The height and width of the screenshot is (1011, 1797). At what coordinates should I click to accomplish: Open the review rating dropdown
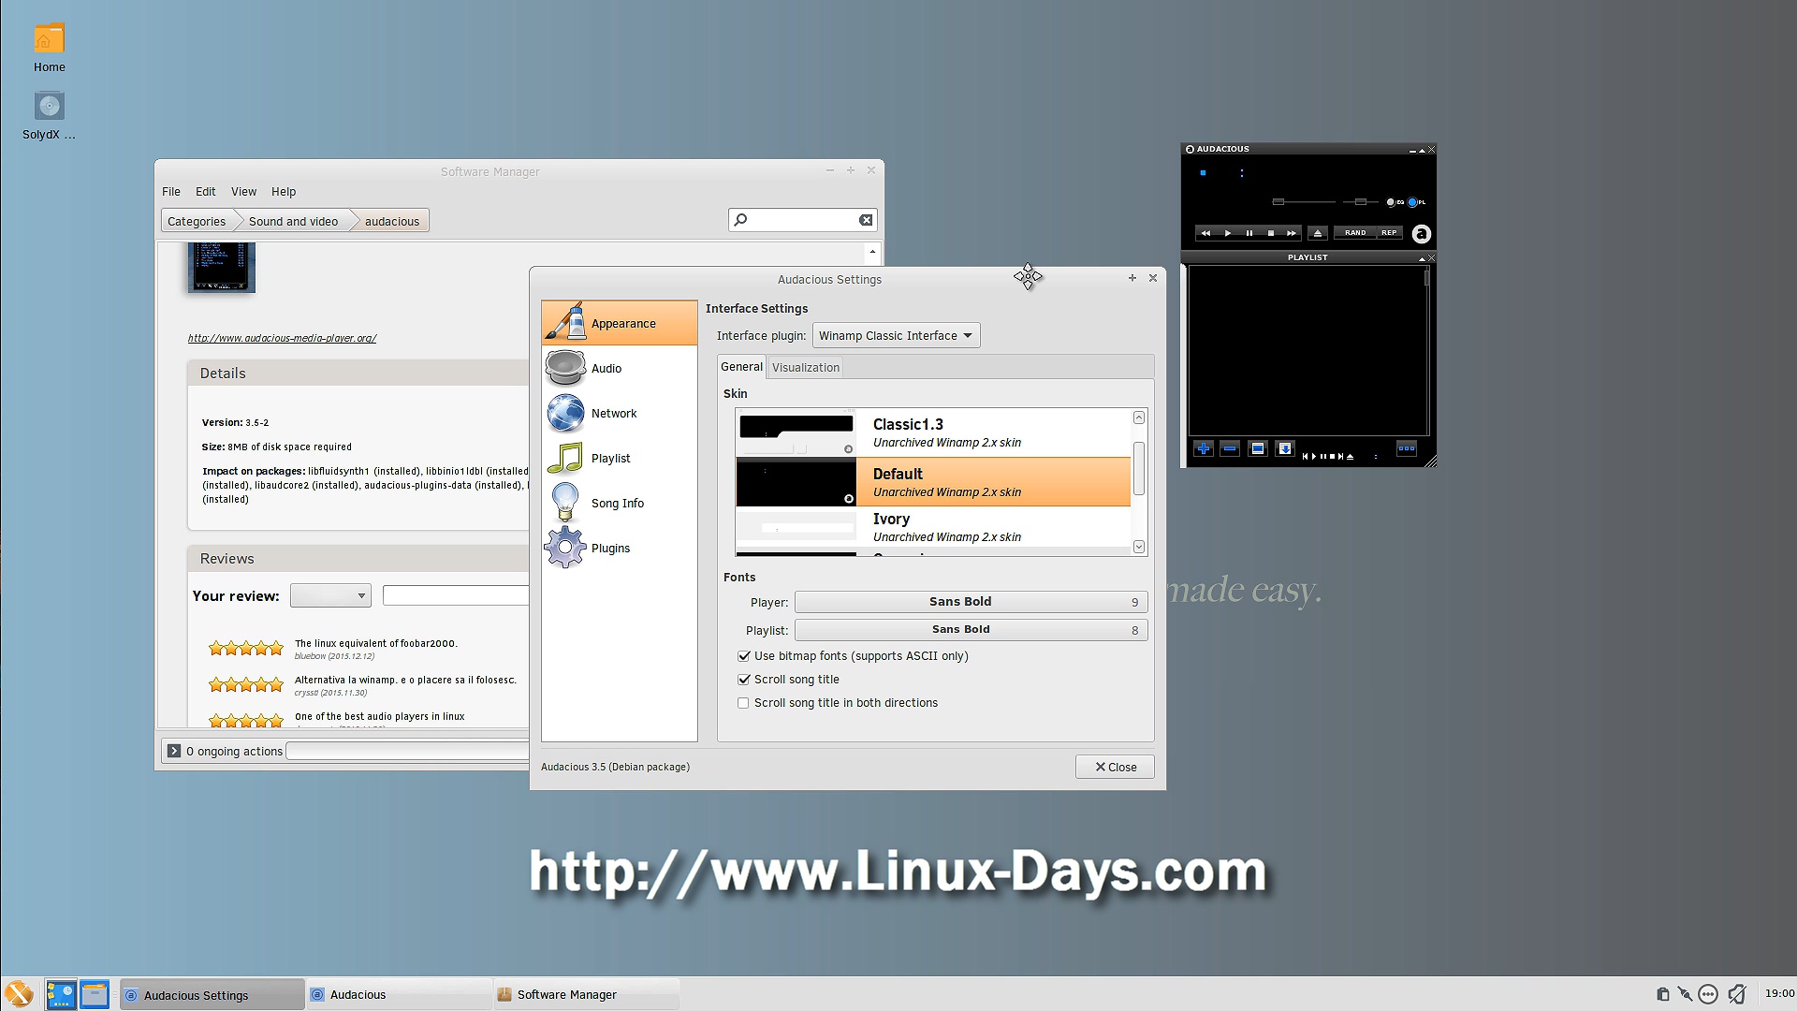click(330, 595)
